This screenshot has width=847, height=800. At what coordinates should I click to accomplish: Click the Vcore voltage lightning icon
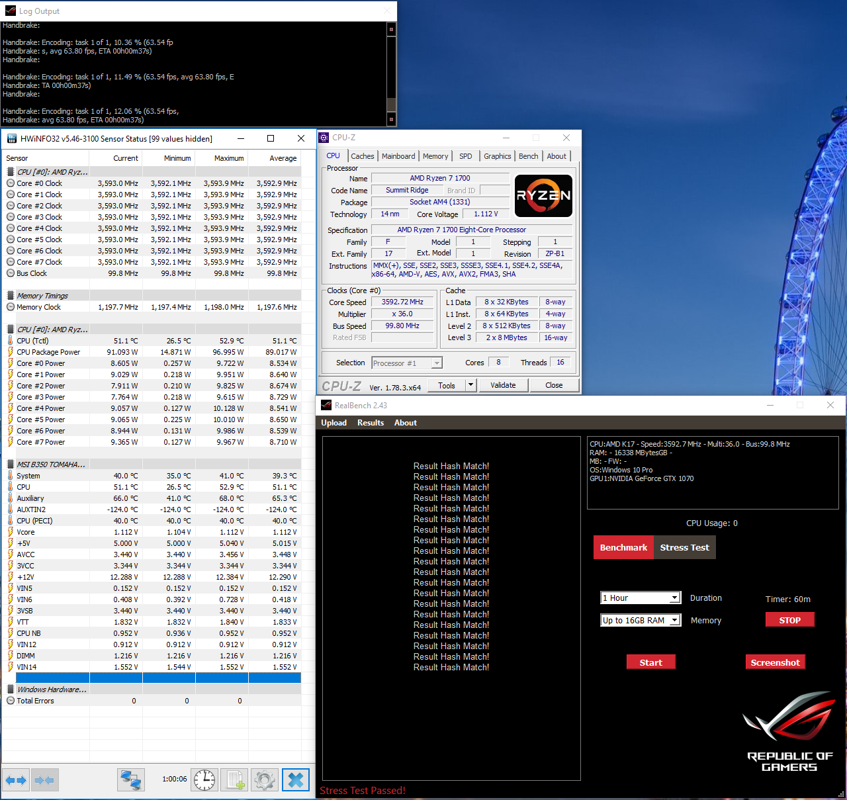click(11, 532)
